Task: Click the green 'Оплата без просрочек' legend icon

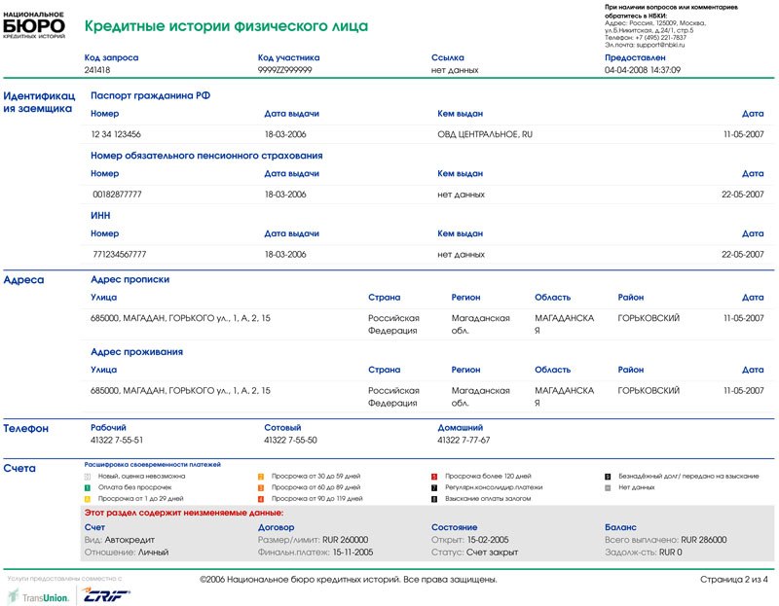Action: tap(88, 487)
